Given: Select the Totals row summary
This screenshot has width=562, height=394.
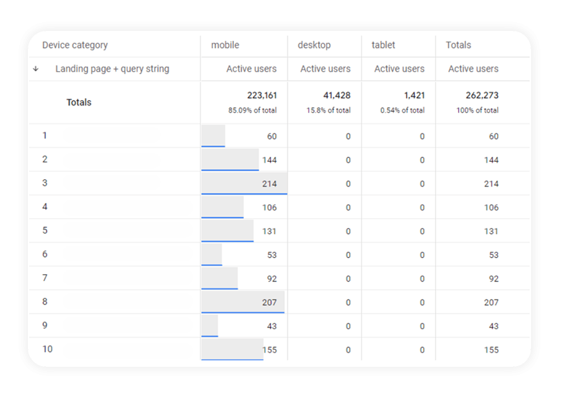Looking at the screenshot, I should [79, 102].
